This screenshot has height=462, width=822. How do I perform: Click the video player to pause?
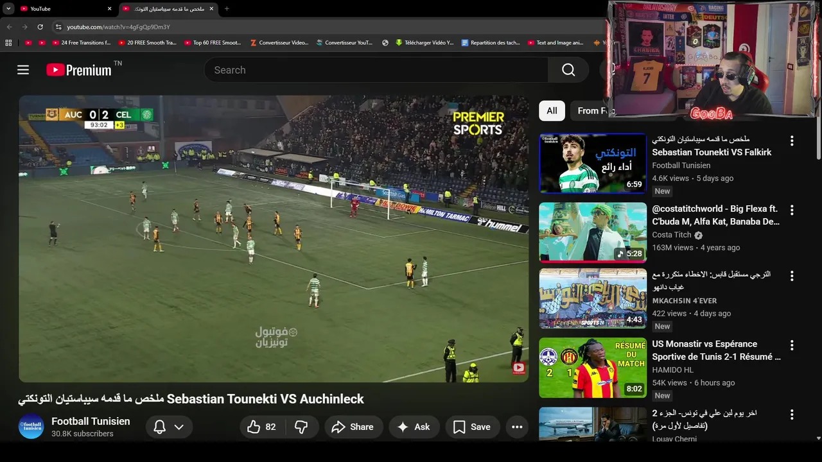(x=274, y=239)
